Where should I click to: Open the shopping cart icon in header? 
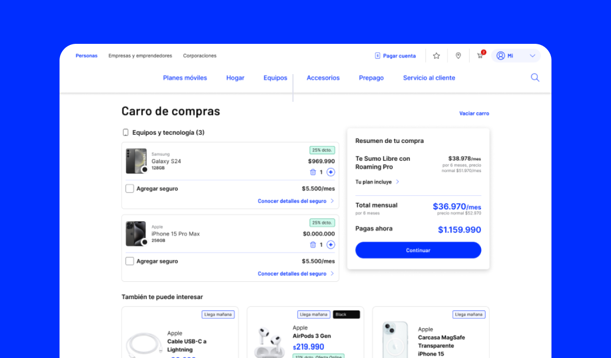pyautogui.click(x=480, y=56)
